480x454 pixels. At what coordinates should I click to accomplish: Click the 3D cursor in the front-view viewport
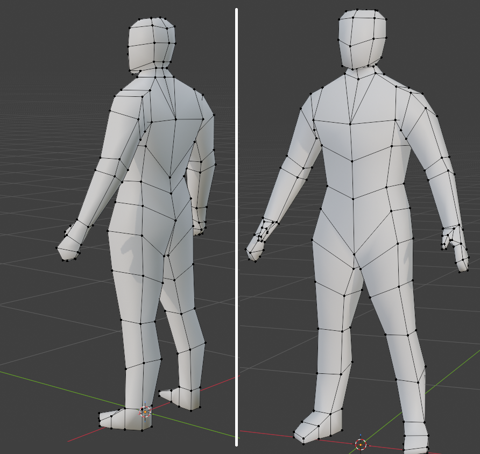[361, 444]
